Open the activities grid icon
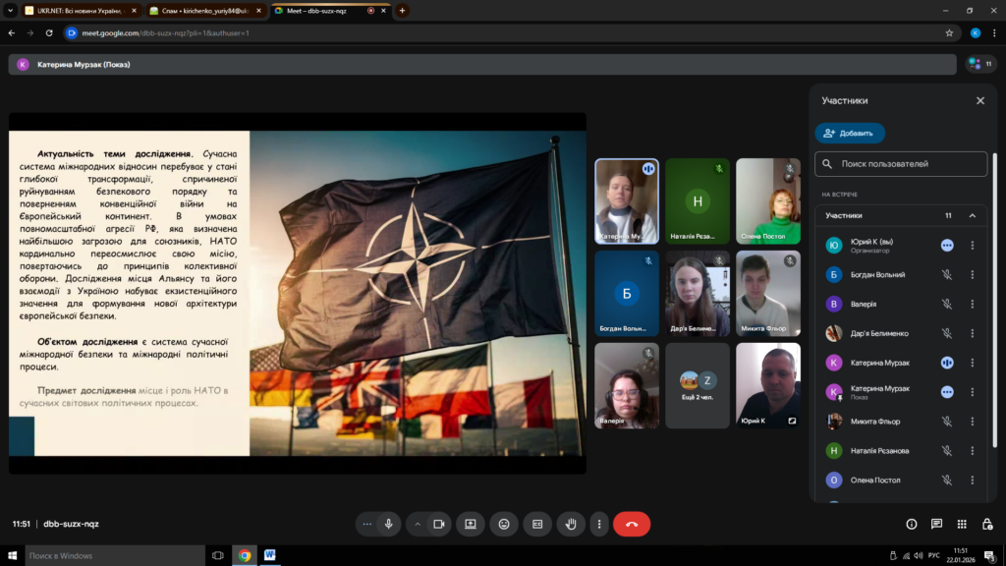1006x566 pixels. pyautogui.click(x=962, y=524)
